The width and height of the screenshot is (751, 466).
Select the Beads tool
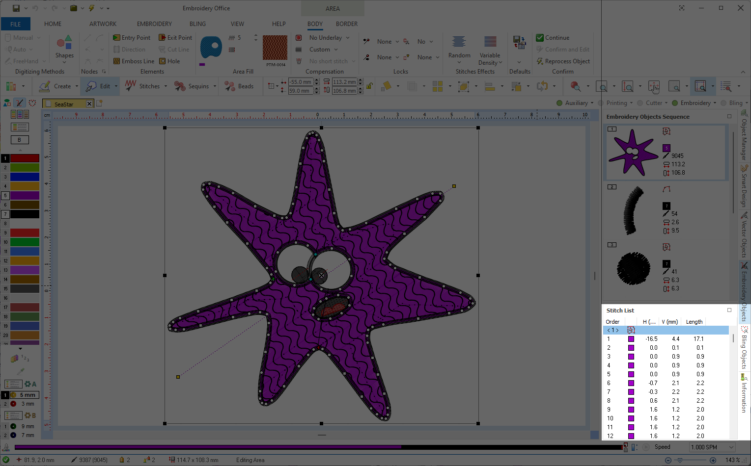239,86
